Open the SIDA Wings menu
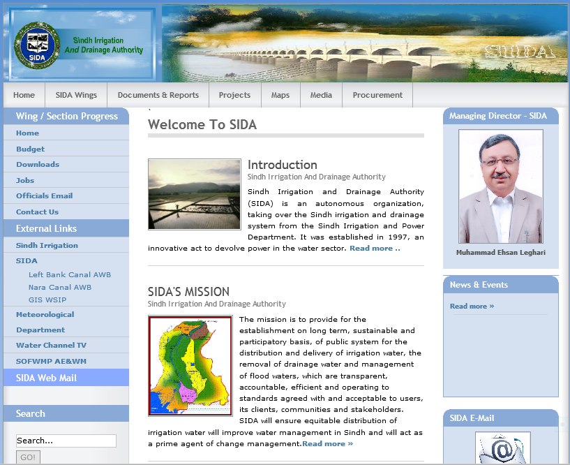 pyautogui.click(x=76, y=95)
